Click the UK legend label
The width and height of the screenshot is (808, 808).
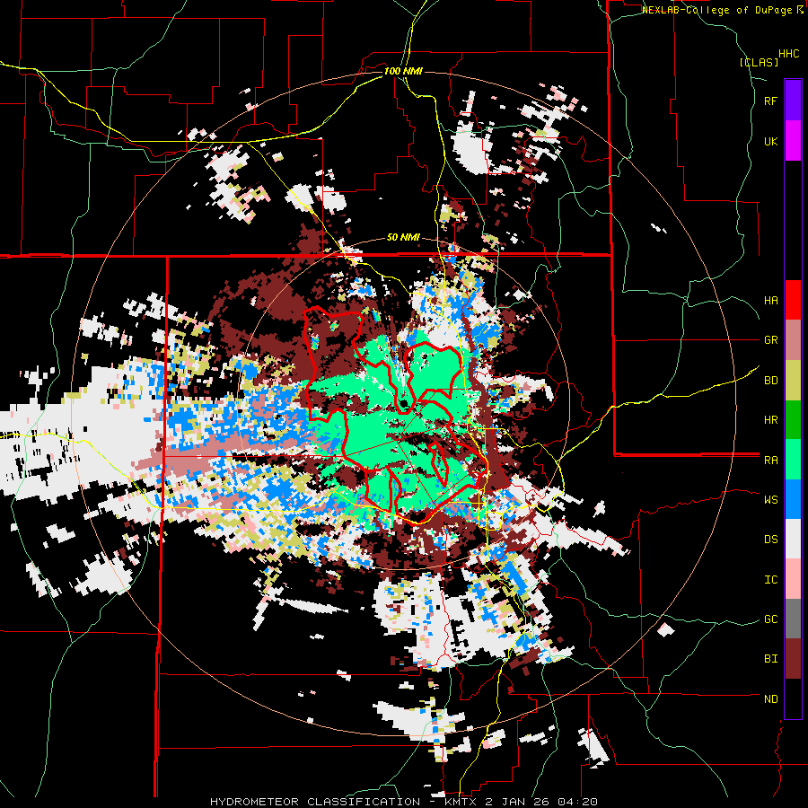[770, 141]
